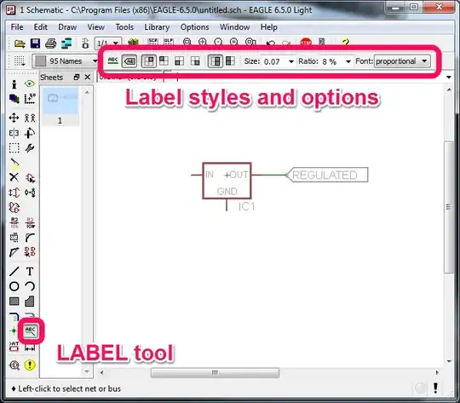The height and width of the screenshot is (403, 460).
Task: Open the Draw menu
Action: point(67,27)
